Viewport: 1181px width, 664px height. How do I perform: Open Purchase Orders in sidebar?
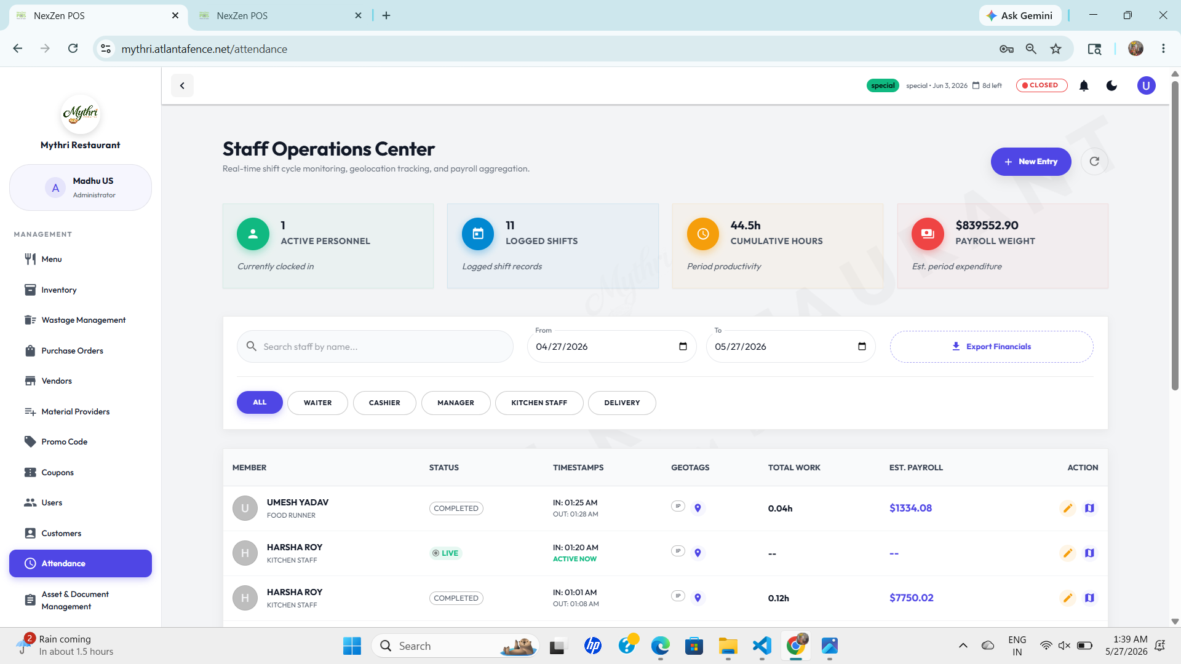pos(81,350)
